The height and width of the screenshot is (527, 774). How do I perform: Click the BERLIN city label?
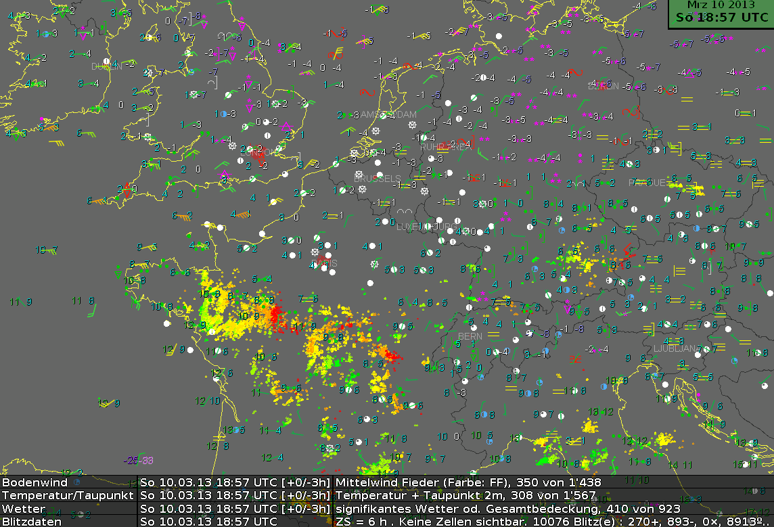click(x=604, y=87)
